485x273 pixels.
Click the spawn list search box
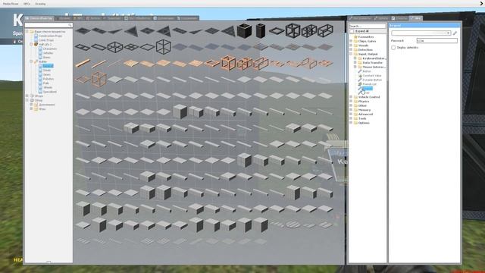tap(48, 25)
